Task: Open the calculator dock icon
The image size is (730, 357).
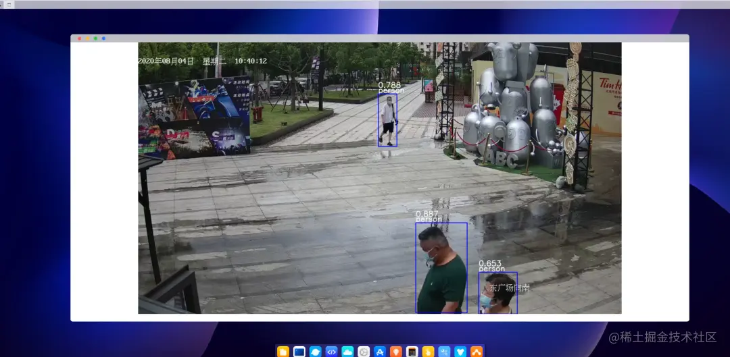Action: tap(412, 352)
